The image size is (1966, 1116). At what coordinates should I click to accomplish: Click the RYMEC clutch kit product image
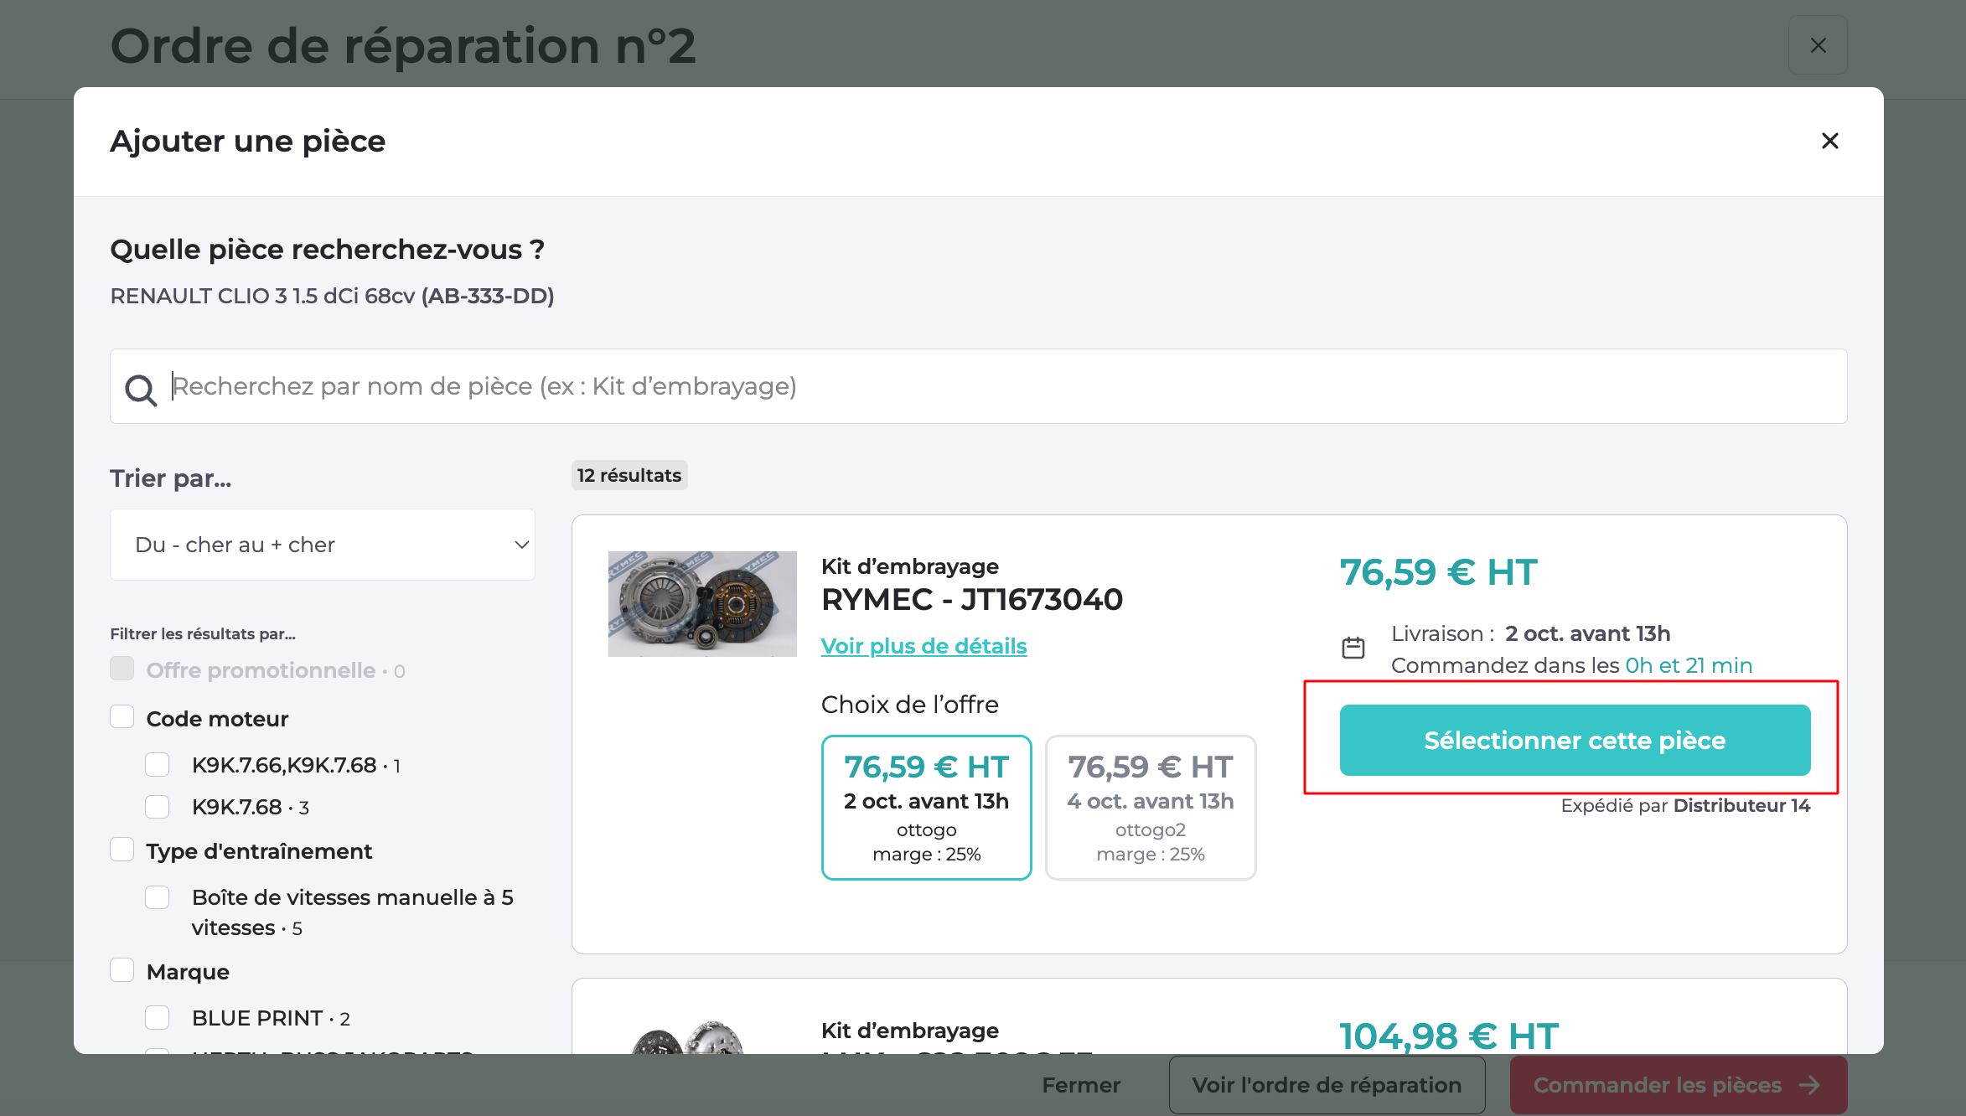[x=702, y=603]
